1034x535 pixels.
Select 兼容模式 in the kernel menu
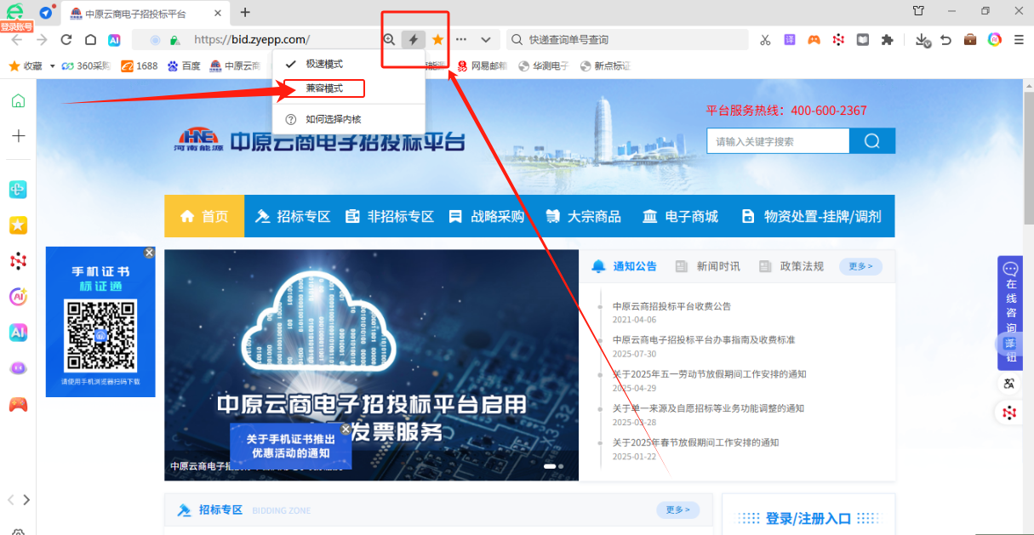click(324, 88)
